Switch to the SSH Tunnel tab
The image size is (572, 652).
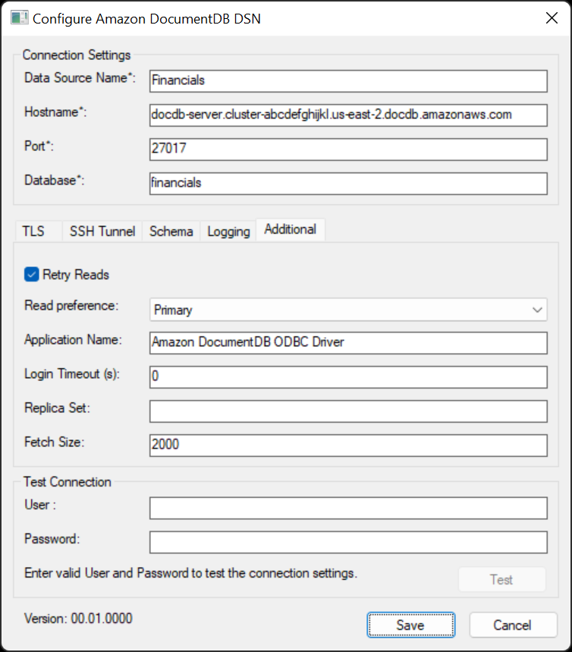[x=102, y=232]
